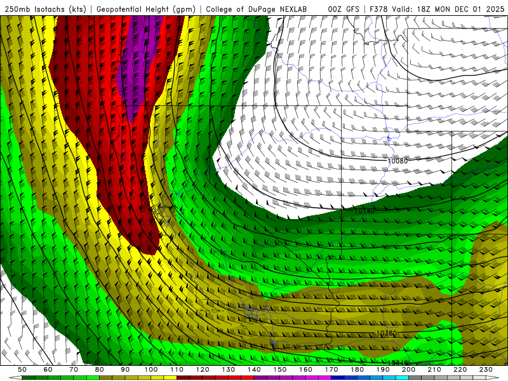Click the 50 value on the color scale
The width and height of the screenshot is (508, 381).
(x=22, y=370)
